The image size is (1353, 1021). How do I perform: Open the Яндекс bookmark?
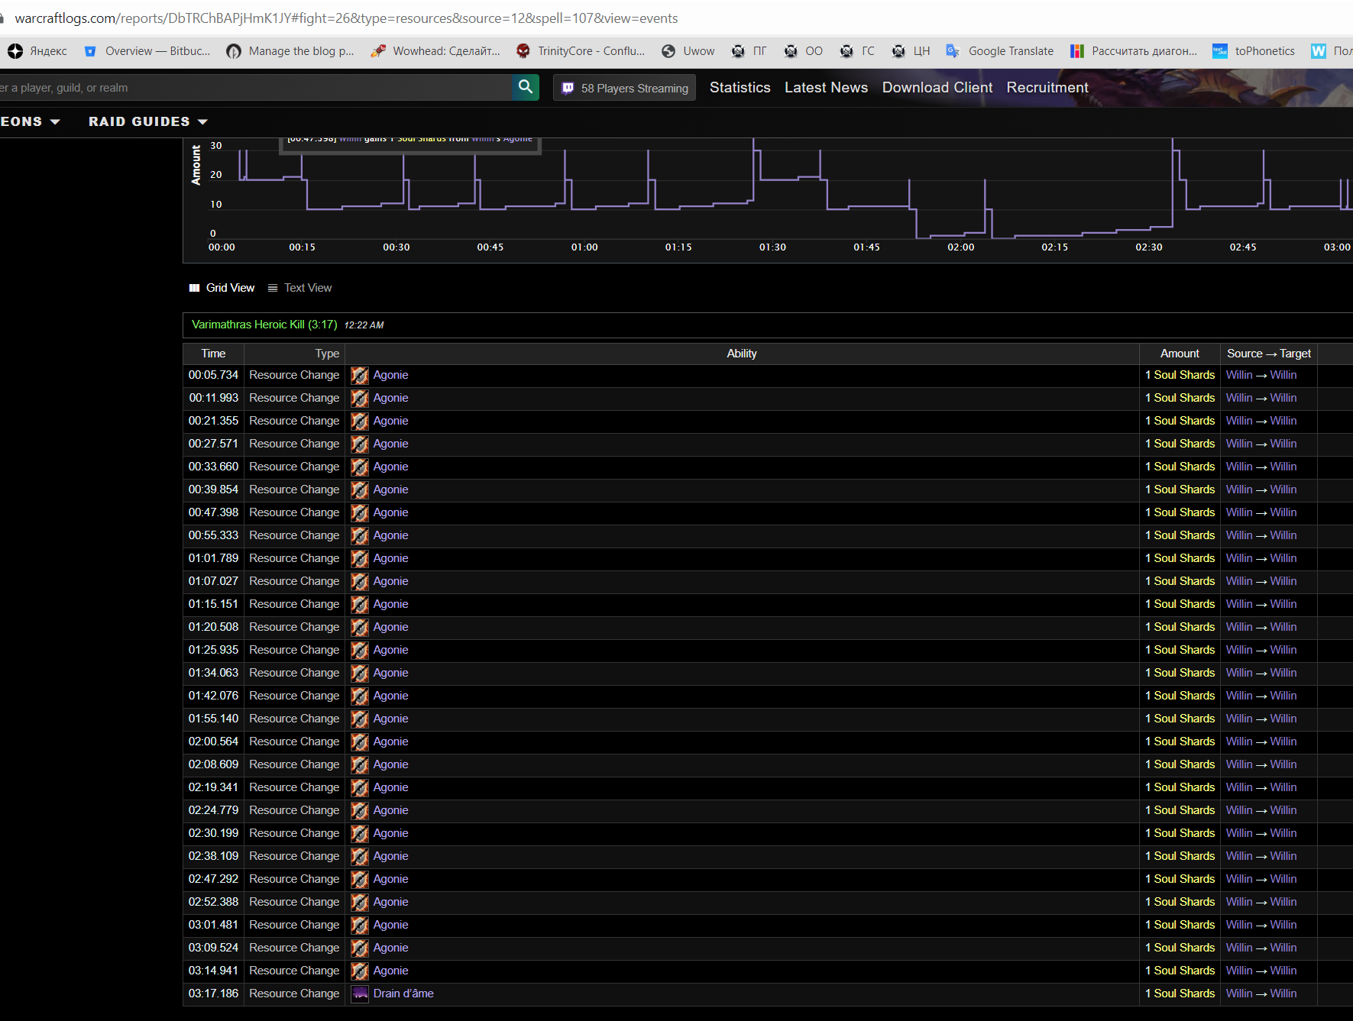pos(37,51)
